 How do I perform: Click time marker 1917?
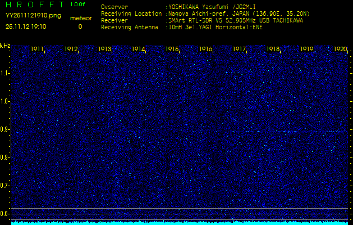tap(239, 49)
